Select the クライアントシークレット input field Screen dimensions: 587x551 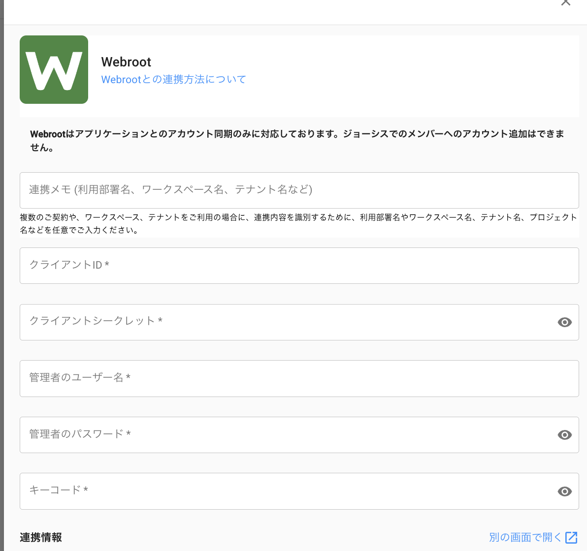pyautogui.click(x=286, y=322)
